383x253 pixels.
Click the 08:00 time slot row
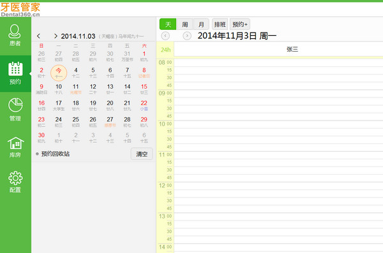278,62
